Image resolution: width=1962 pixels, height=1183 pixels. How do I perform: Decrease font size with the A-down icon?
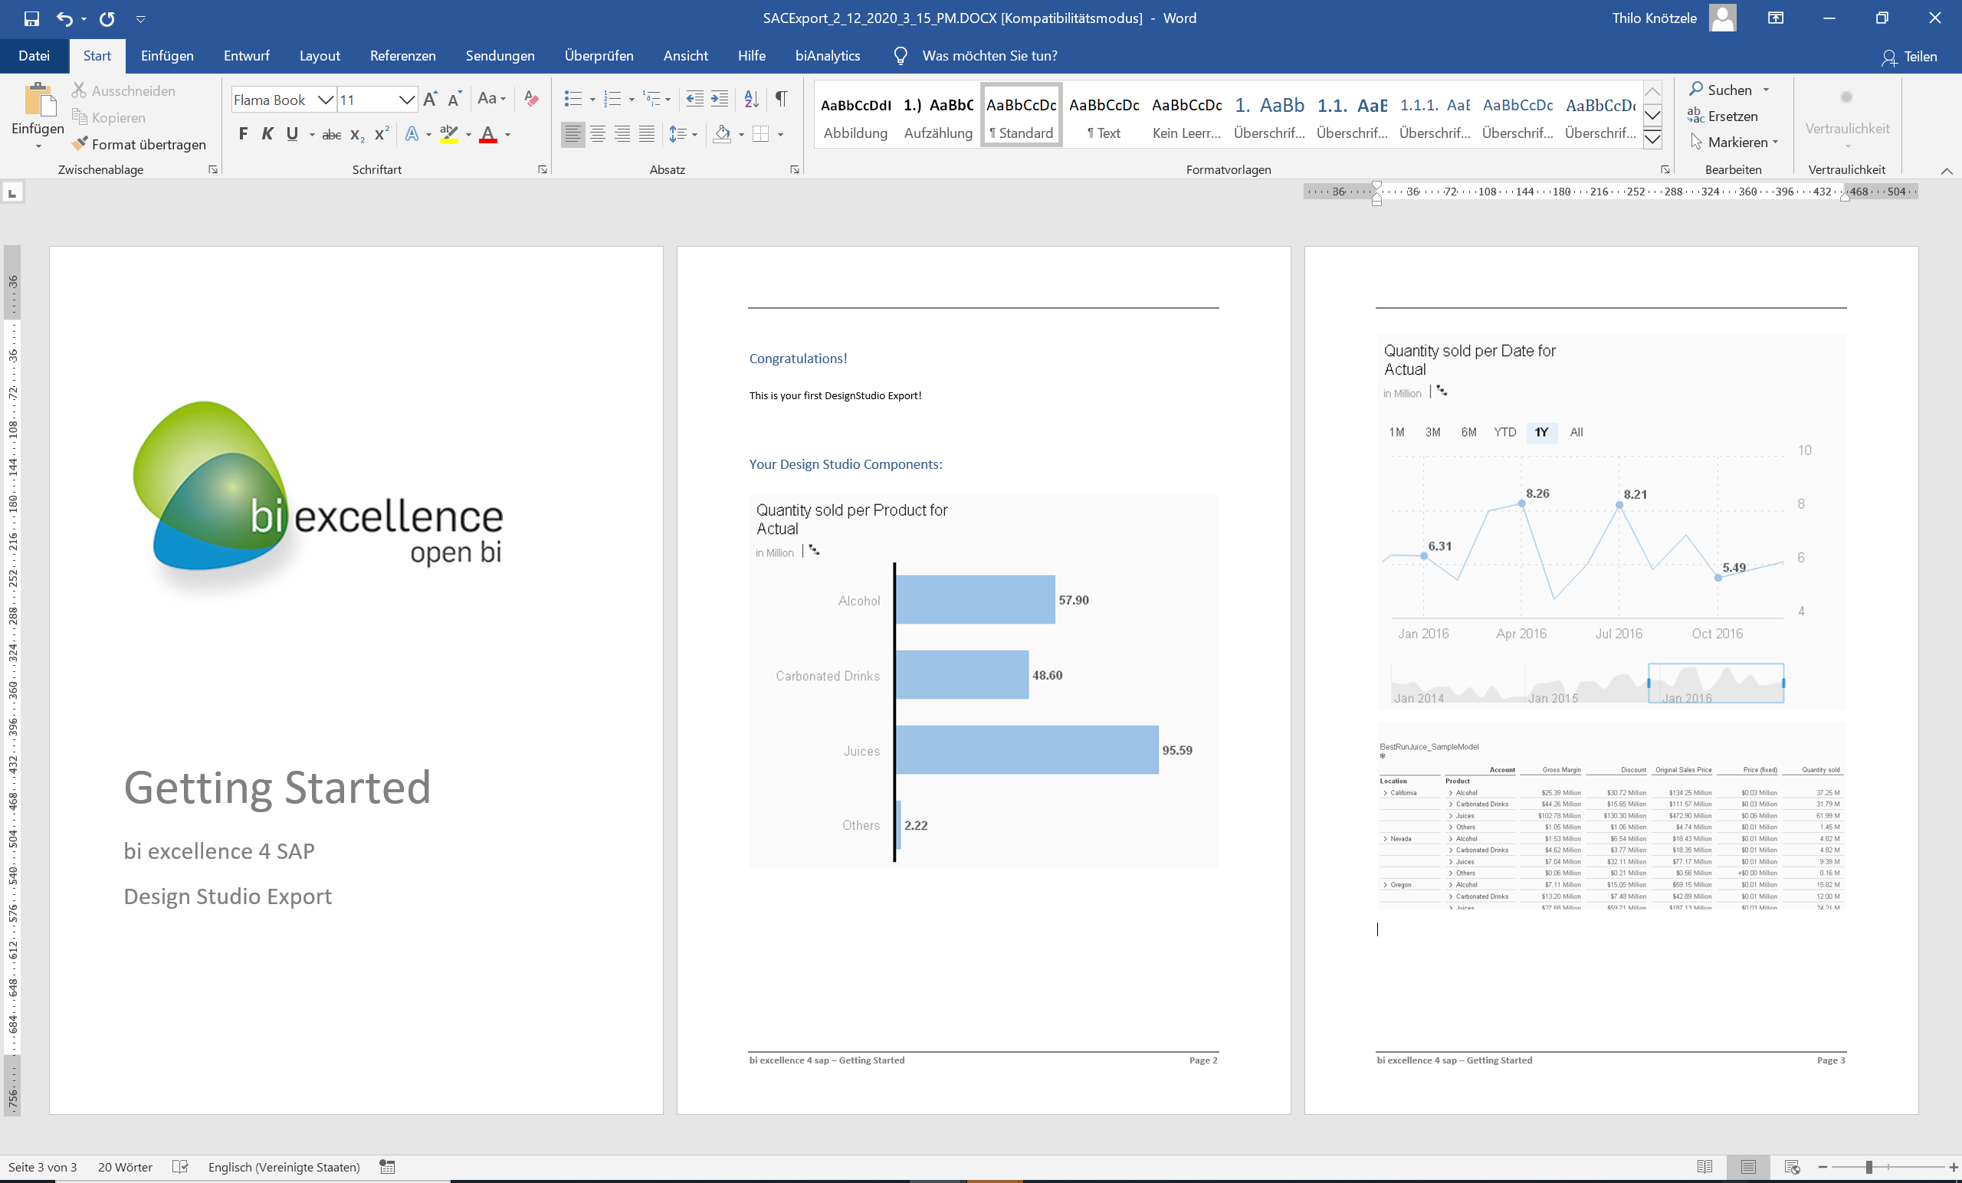click(454, 100)
